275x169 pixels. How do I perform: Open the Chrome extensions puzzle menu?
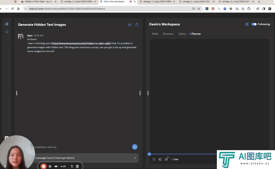coord(249,9)
